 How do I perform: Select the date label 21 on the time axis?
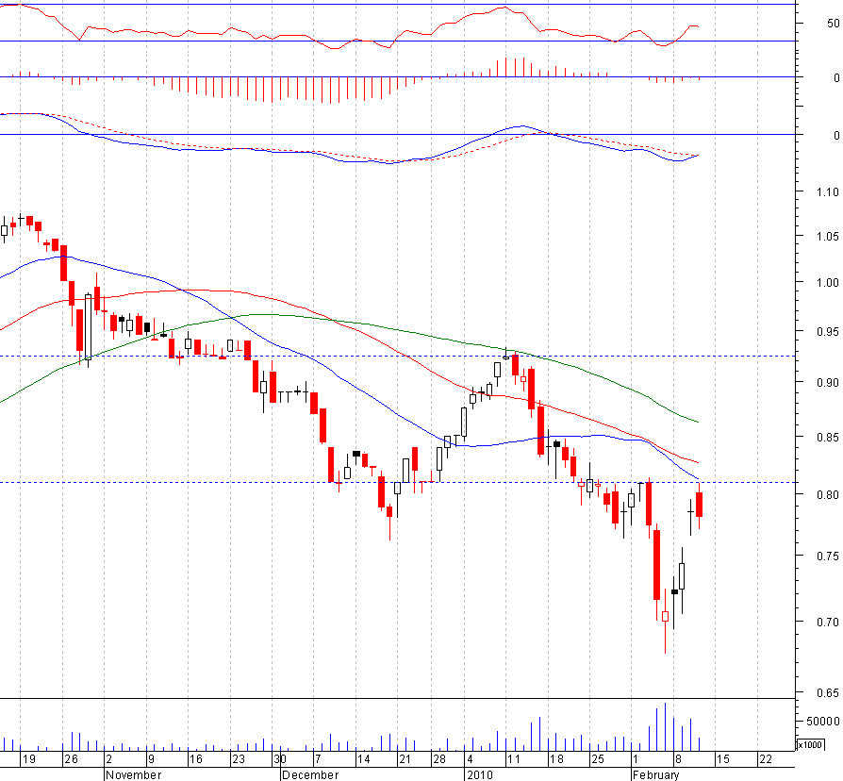pos(405,759)
